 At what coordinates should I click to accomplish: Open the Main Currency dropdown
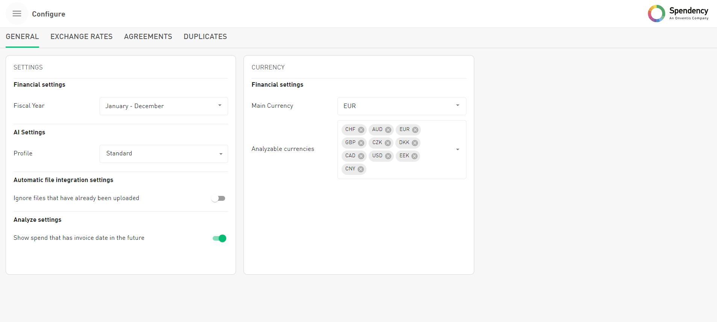[x=401, y=106]
